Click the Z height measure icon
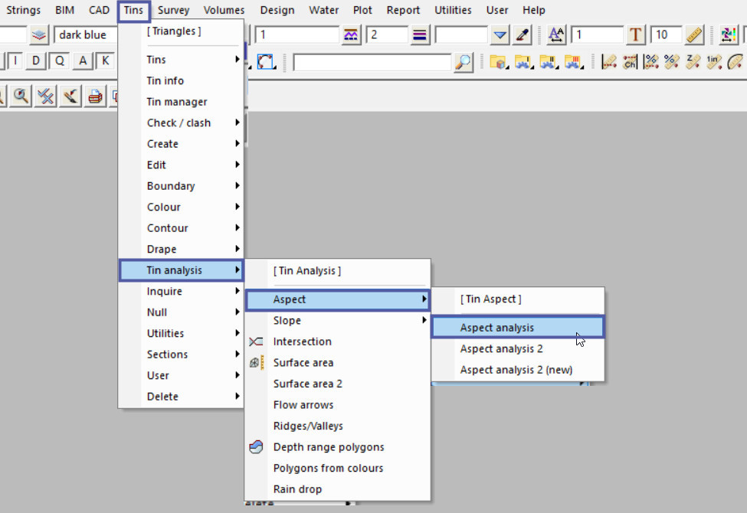Image resolution: width=747 pixels, height=513 pixels. [x=693, y=62]
